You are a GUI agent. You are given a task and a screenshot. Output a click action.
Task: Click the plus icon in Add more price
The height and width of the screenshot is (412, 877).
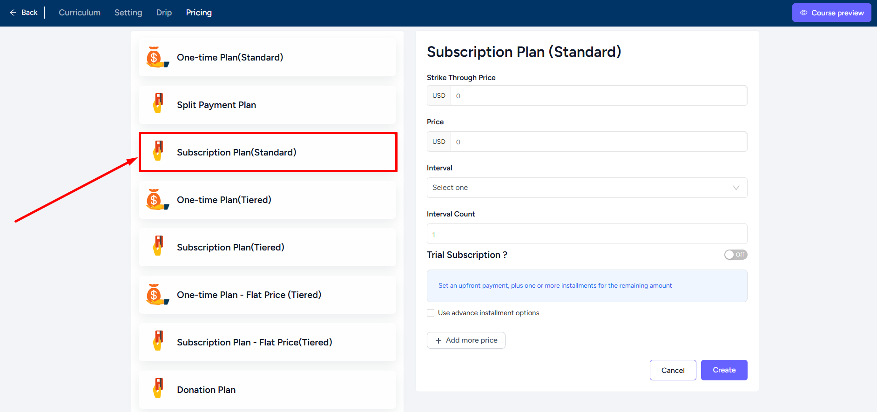[x=438, y=341]
